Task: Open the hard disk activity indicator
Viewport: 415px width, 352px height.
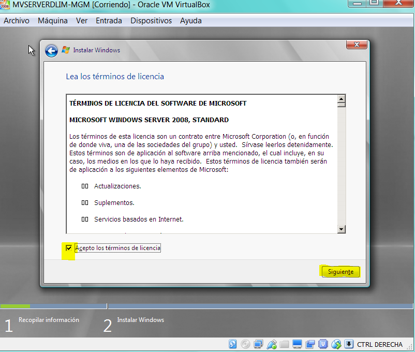Action: pyautogui.click(x=233, y=344)
